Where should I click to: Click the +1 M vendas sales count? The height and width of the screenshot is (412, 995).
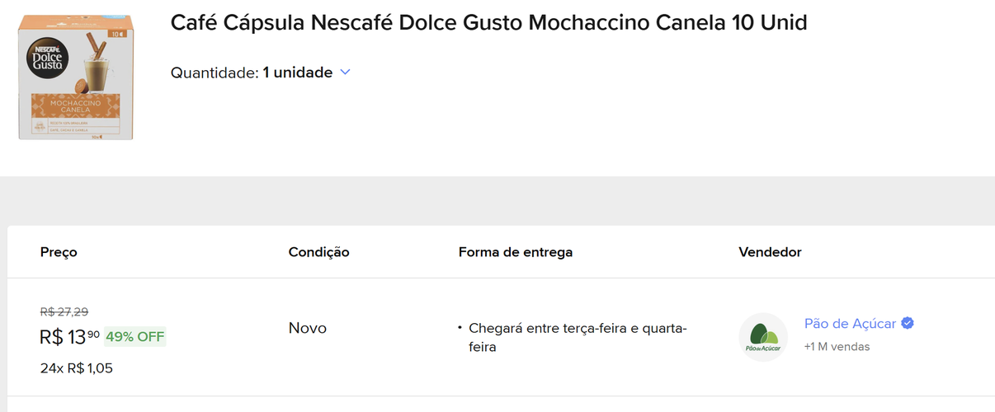point(837,347)
